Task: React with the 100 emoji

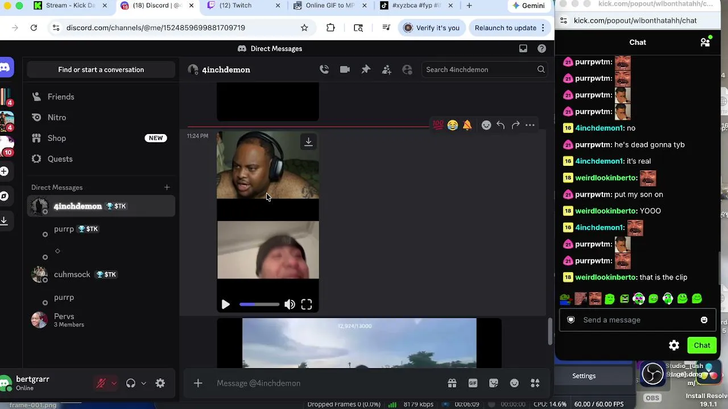Action: point(438,125)
